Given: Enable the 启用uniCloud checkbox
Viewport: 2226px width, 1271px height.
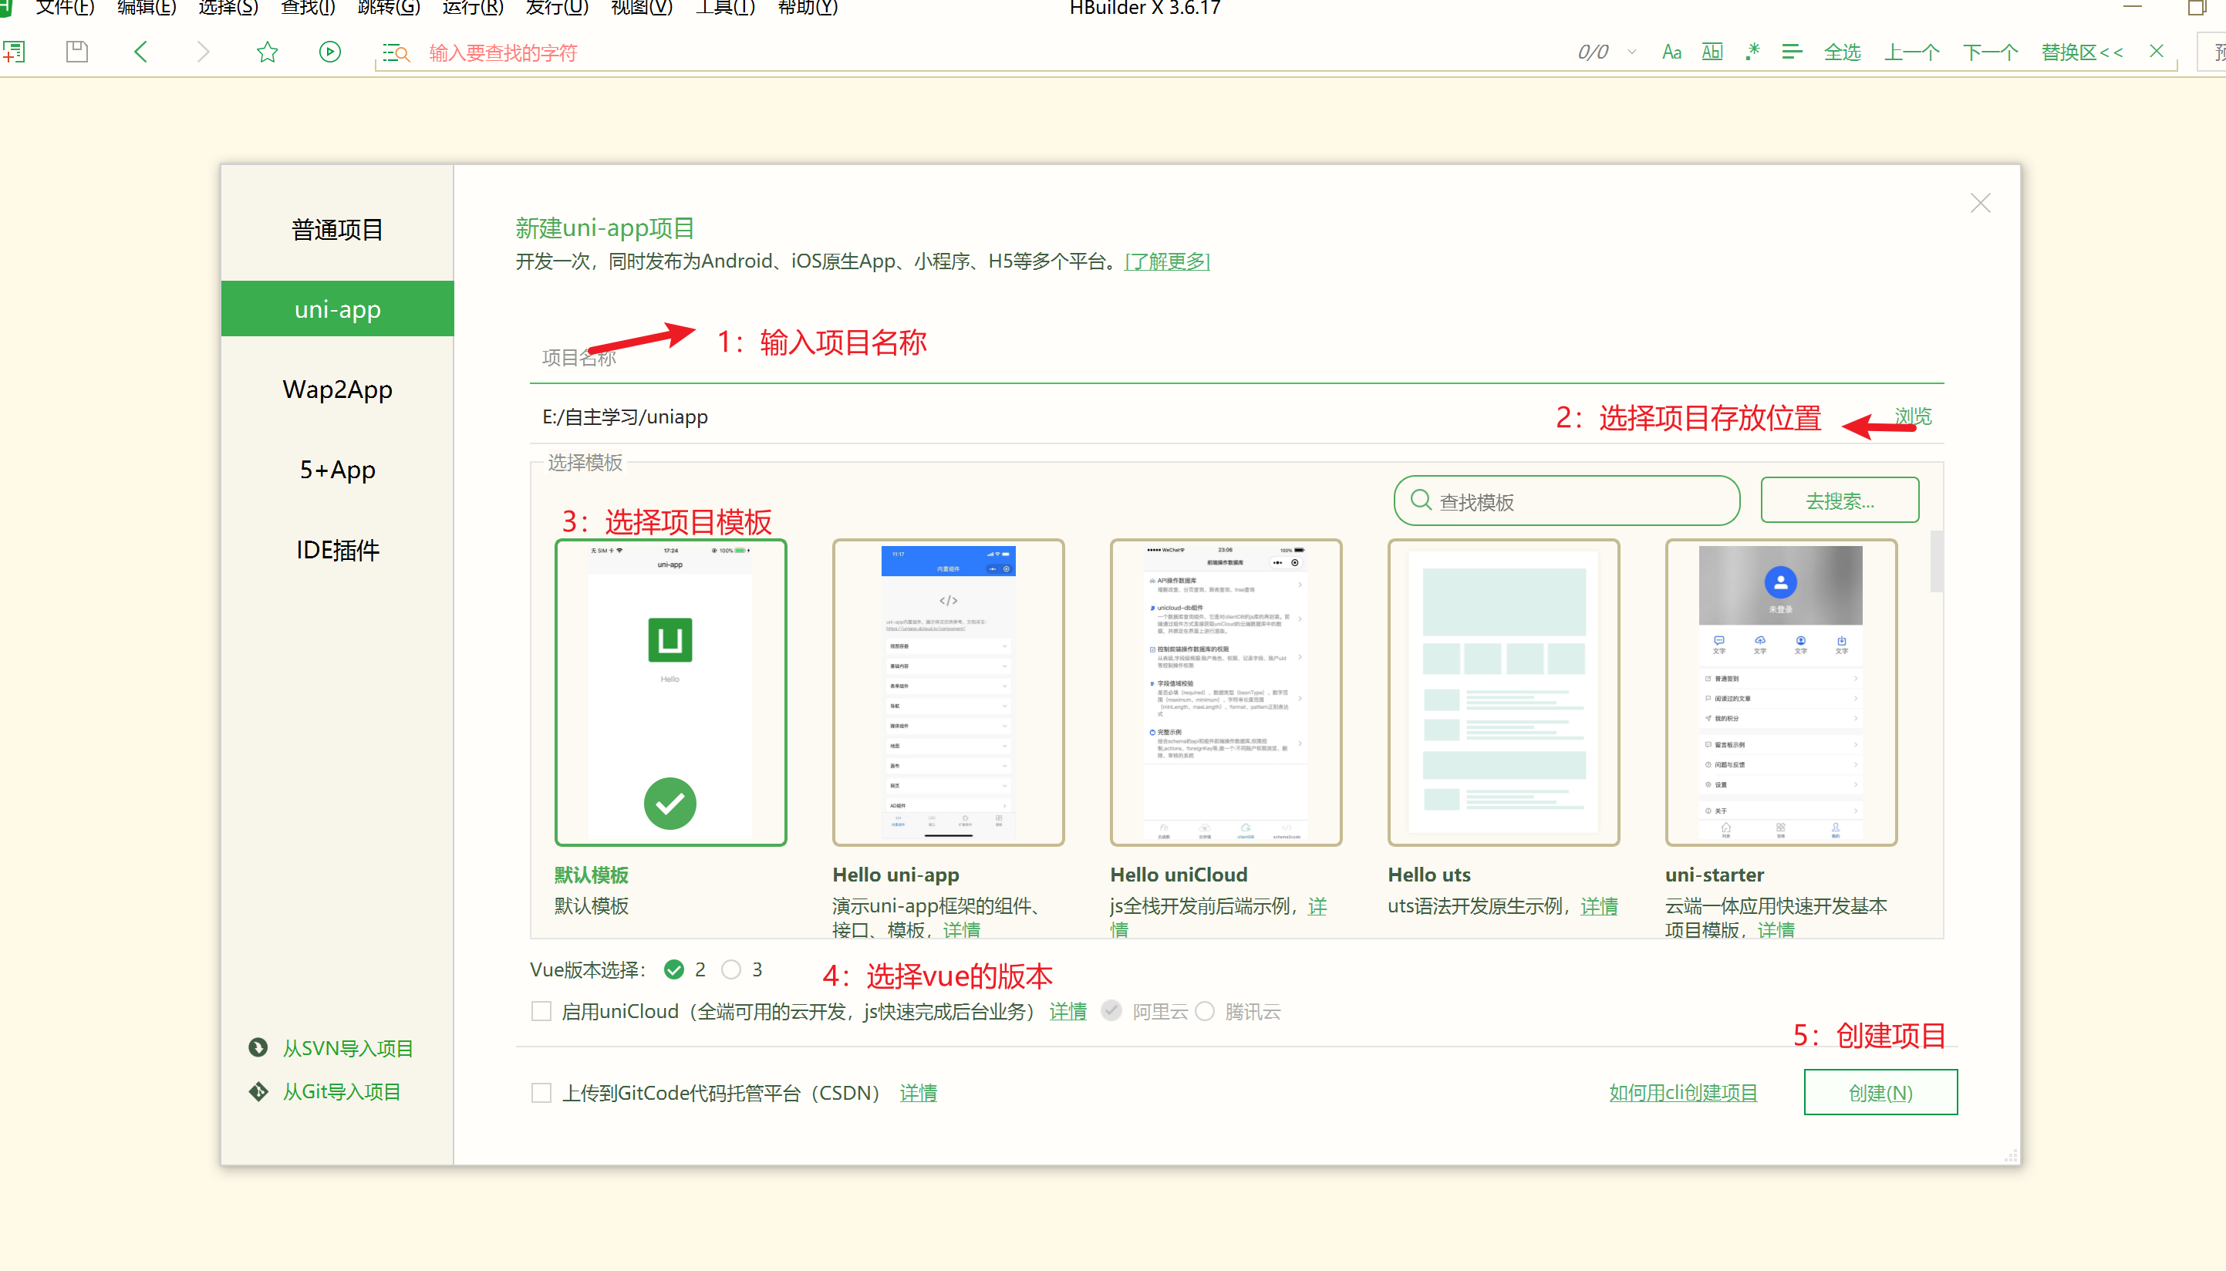Looking at the screenshot, I should 541,1011.
